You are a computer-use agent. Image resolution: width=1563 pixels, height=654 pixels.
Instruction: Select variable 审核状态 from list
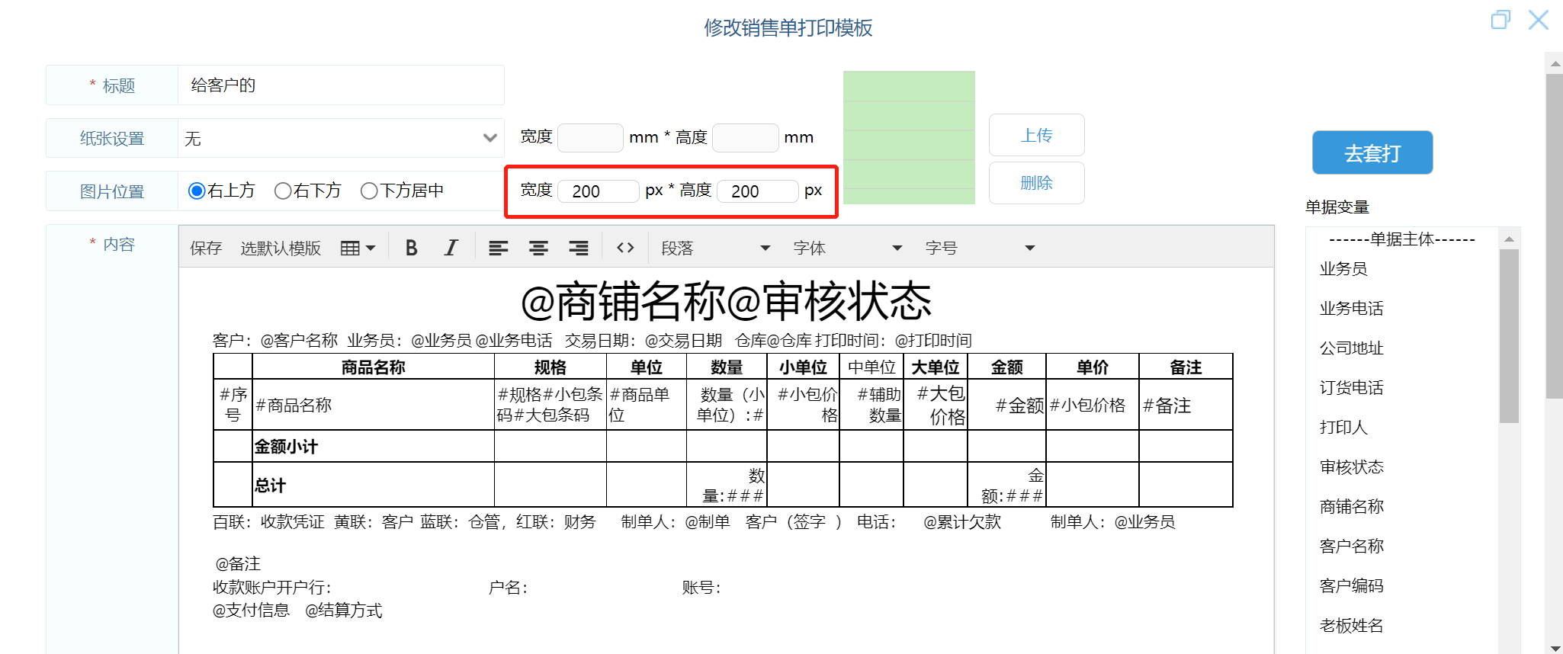pos(1351,466)
